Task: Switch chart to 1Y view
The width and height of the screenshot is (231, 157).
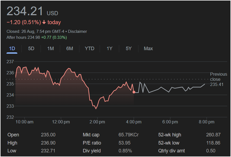Action: coord(109,49)
